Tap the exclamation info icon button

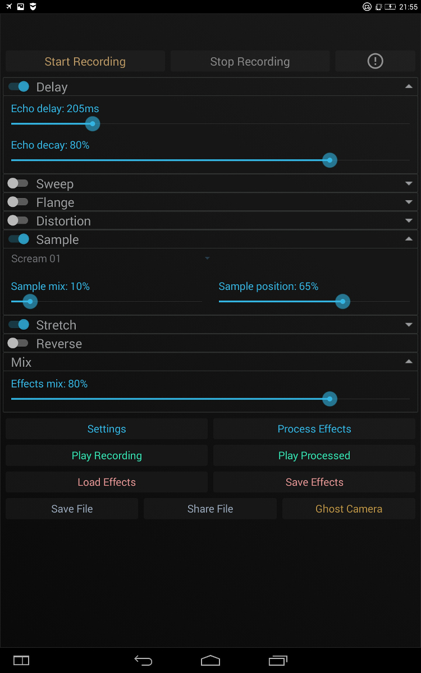click(375, 61)
